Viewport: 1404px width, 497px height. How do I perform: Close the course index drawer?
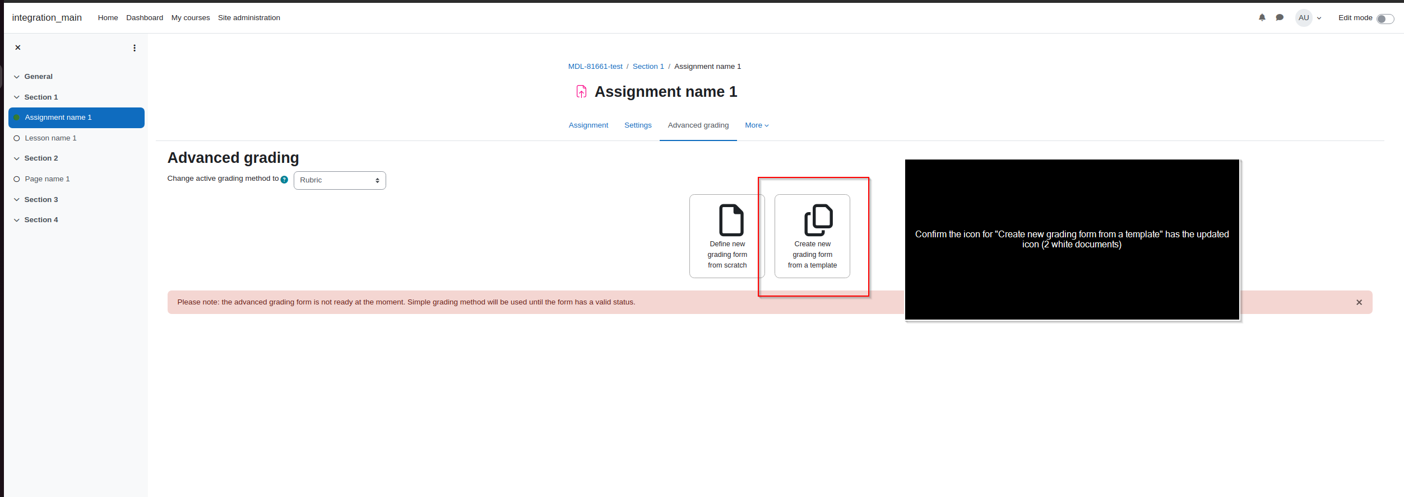[18, 48]
